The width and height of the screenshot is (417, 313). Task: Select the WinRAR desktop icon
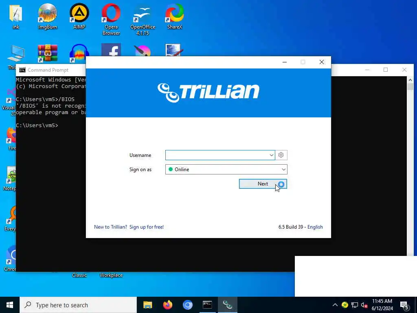(47, 53)
